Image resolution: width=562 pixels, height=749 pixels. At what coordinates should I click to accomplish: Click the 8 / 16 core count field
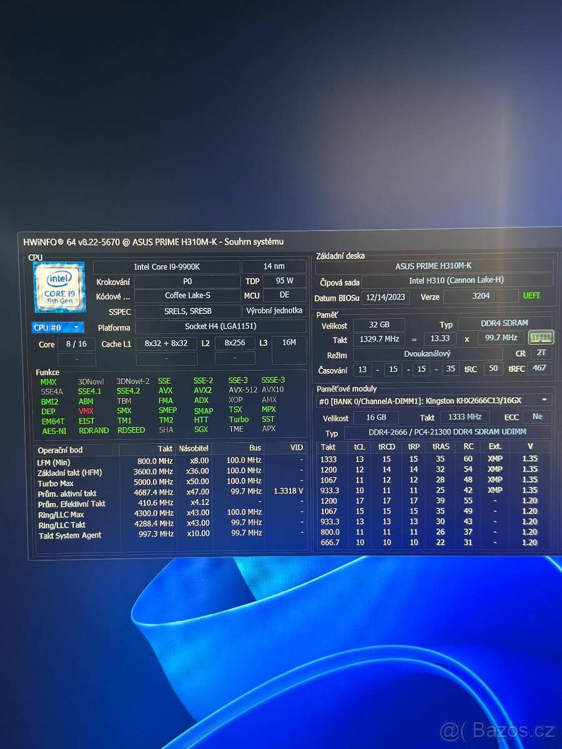pyautogui.click(x=76, y=344)
